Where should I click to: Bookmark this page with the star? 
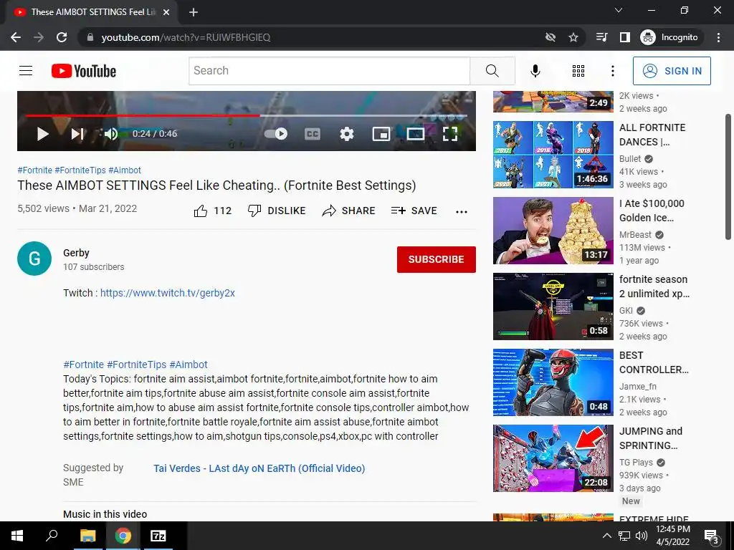pos(573,37)
